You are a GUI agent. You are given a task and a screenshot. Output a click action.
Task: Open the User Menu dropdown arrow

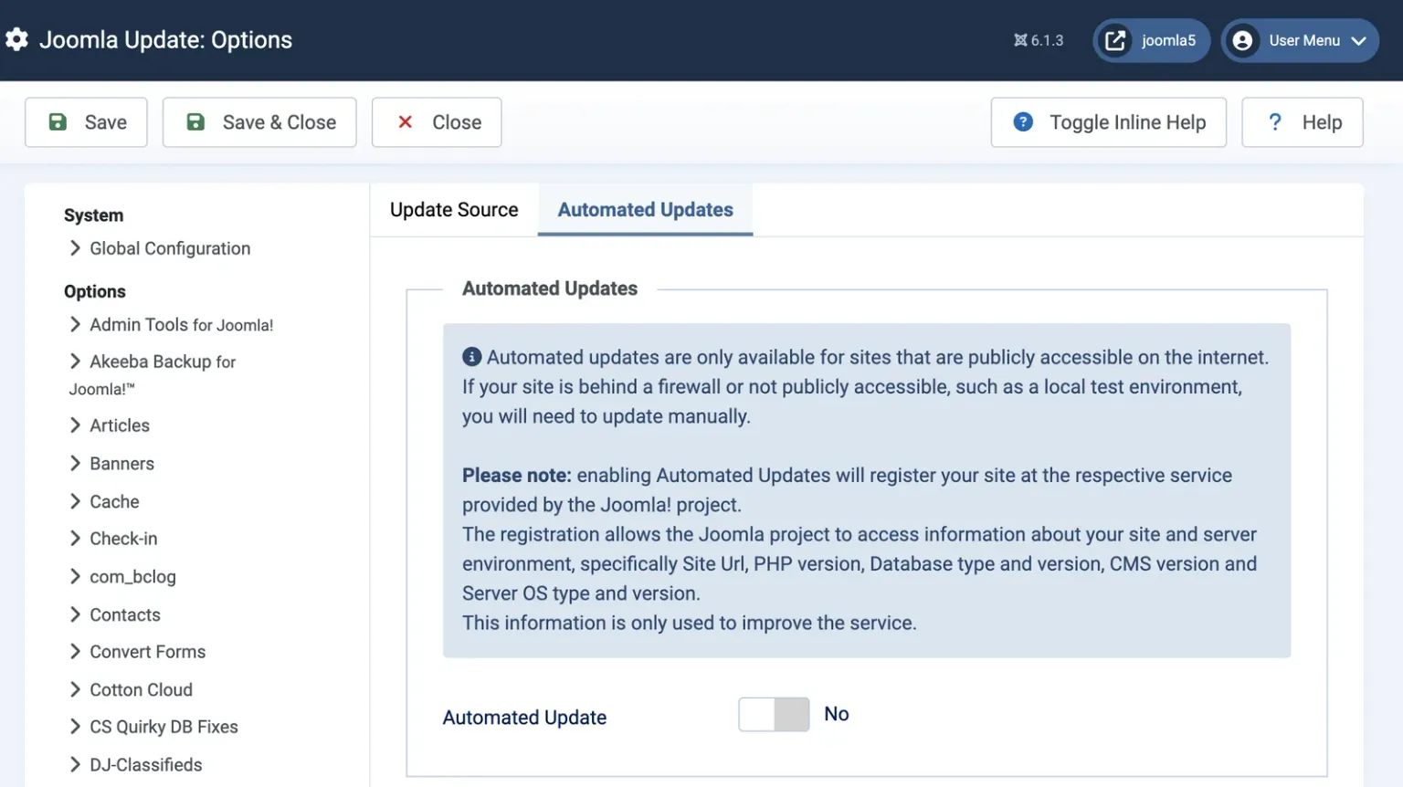click(x=1358, y=41)
